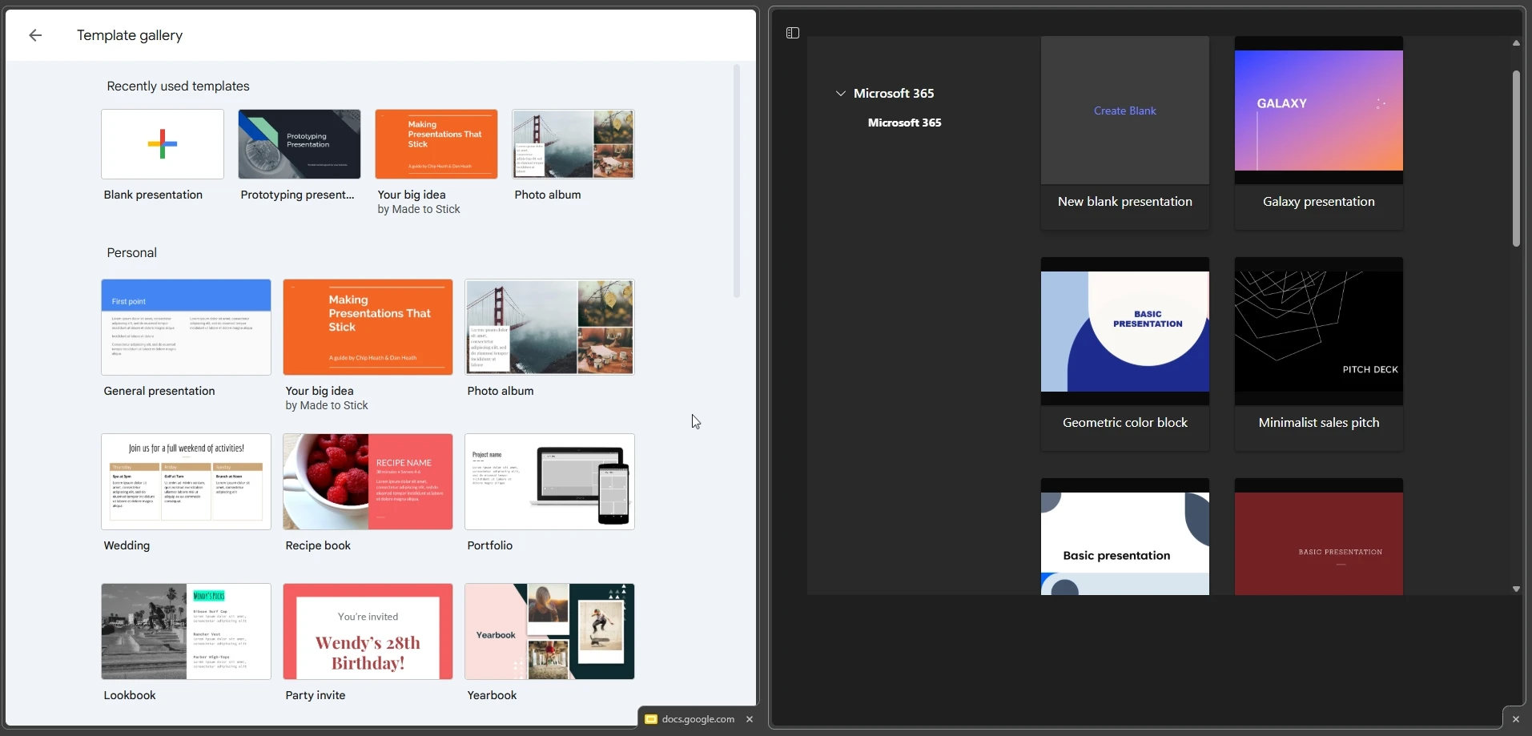This screenshot has height=736, width=1532.
Task: Choose the Photo album template under Personal
Action: pos(549,327)
